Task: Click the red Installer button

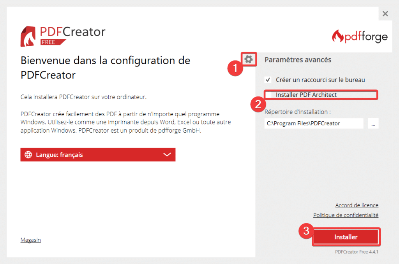Action: [346, 237]
